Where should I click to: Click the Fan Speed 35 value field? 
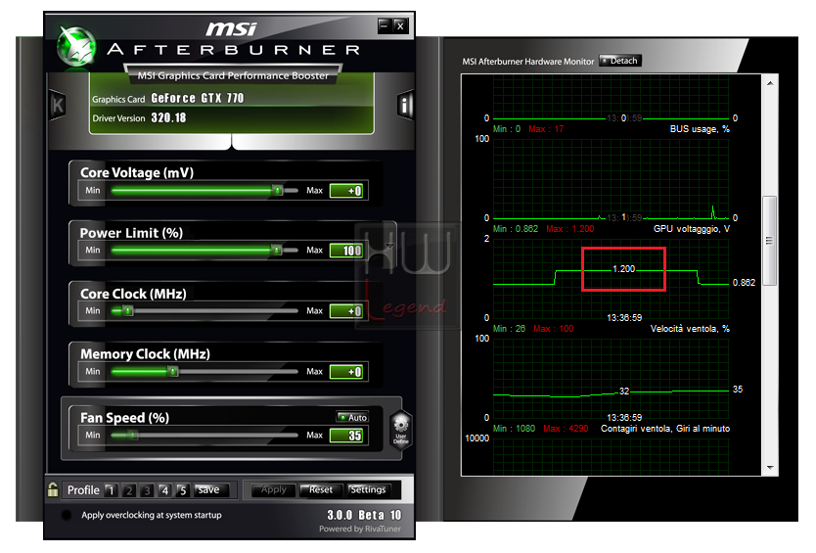pos(346,436)
